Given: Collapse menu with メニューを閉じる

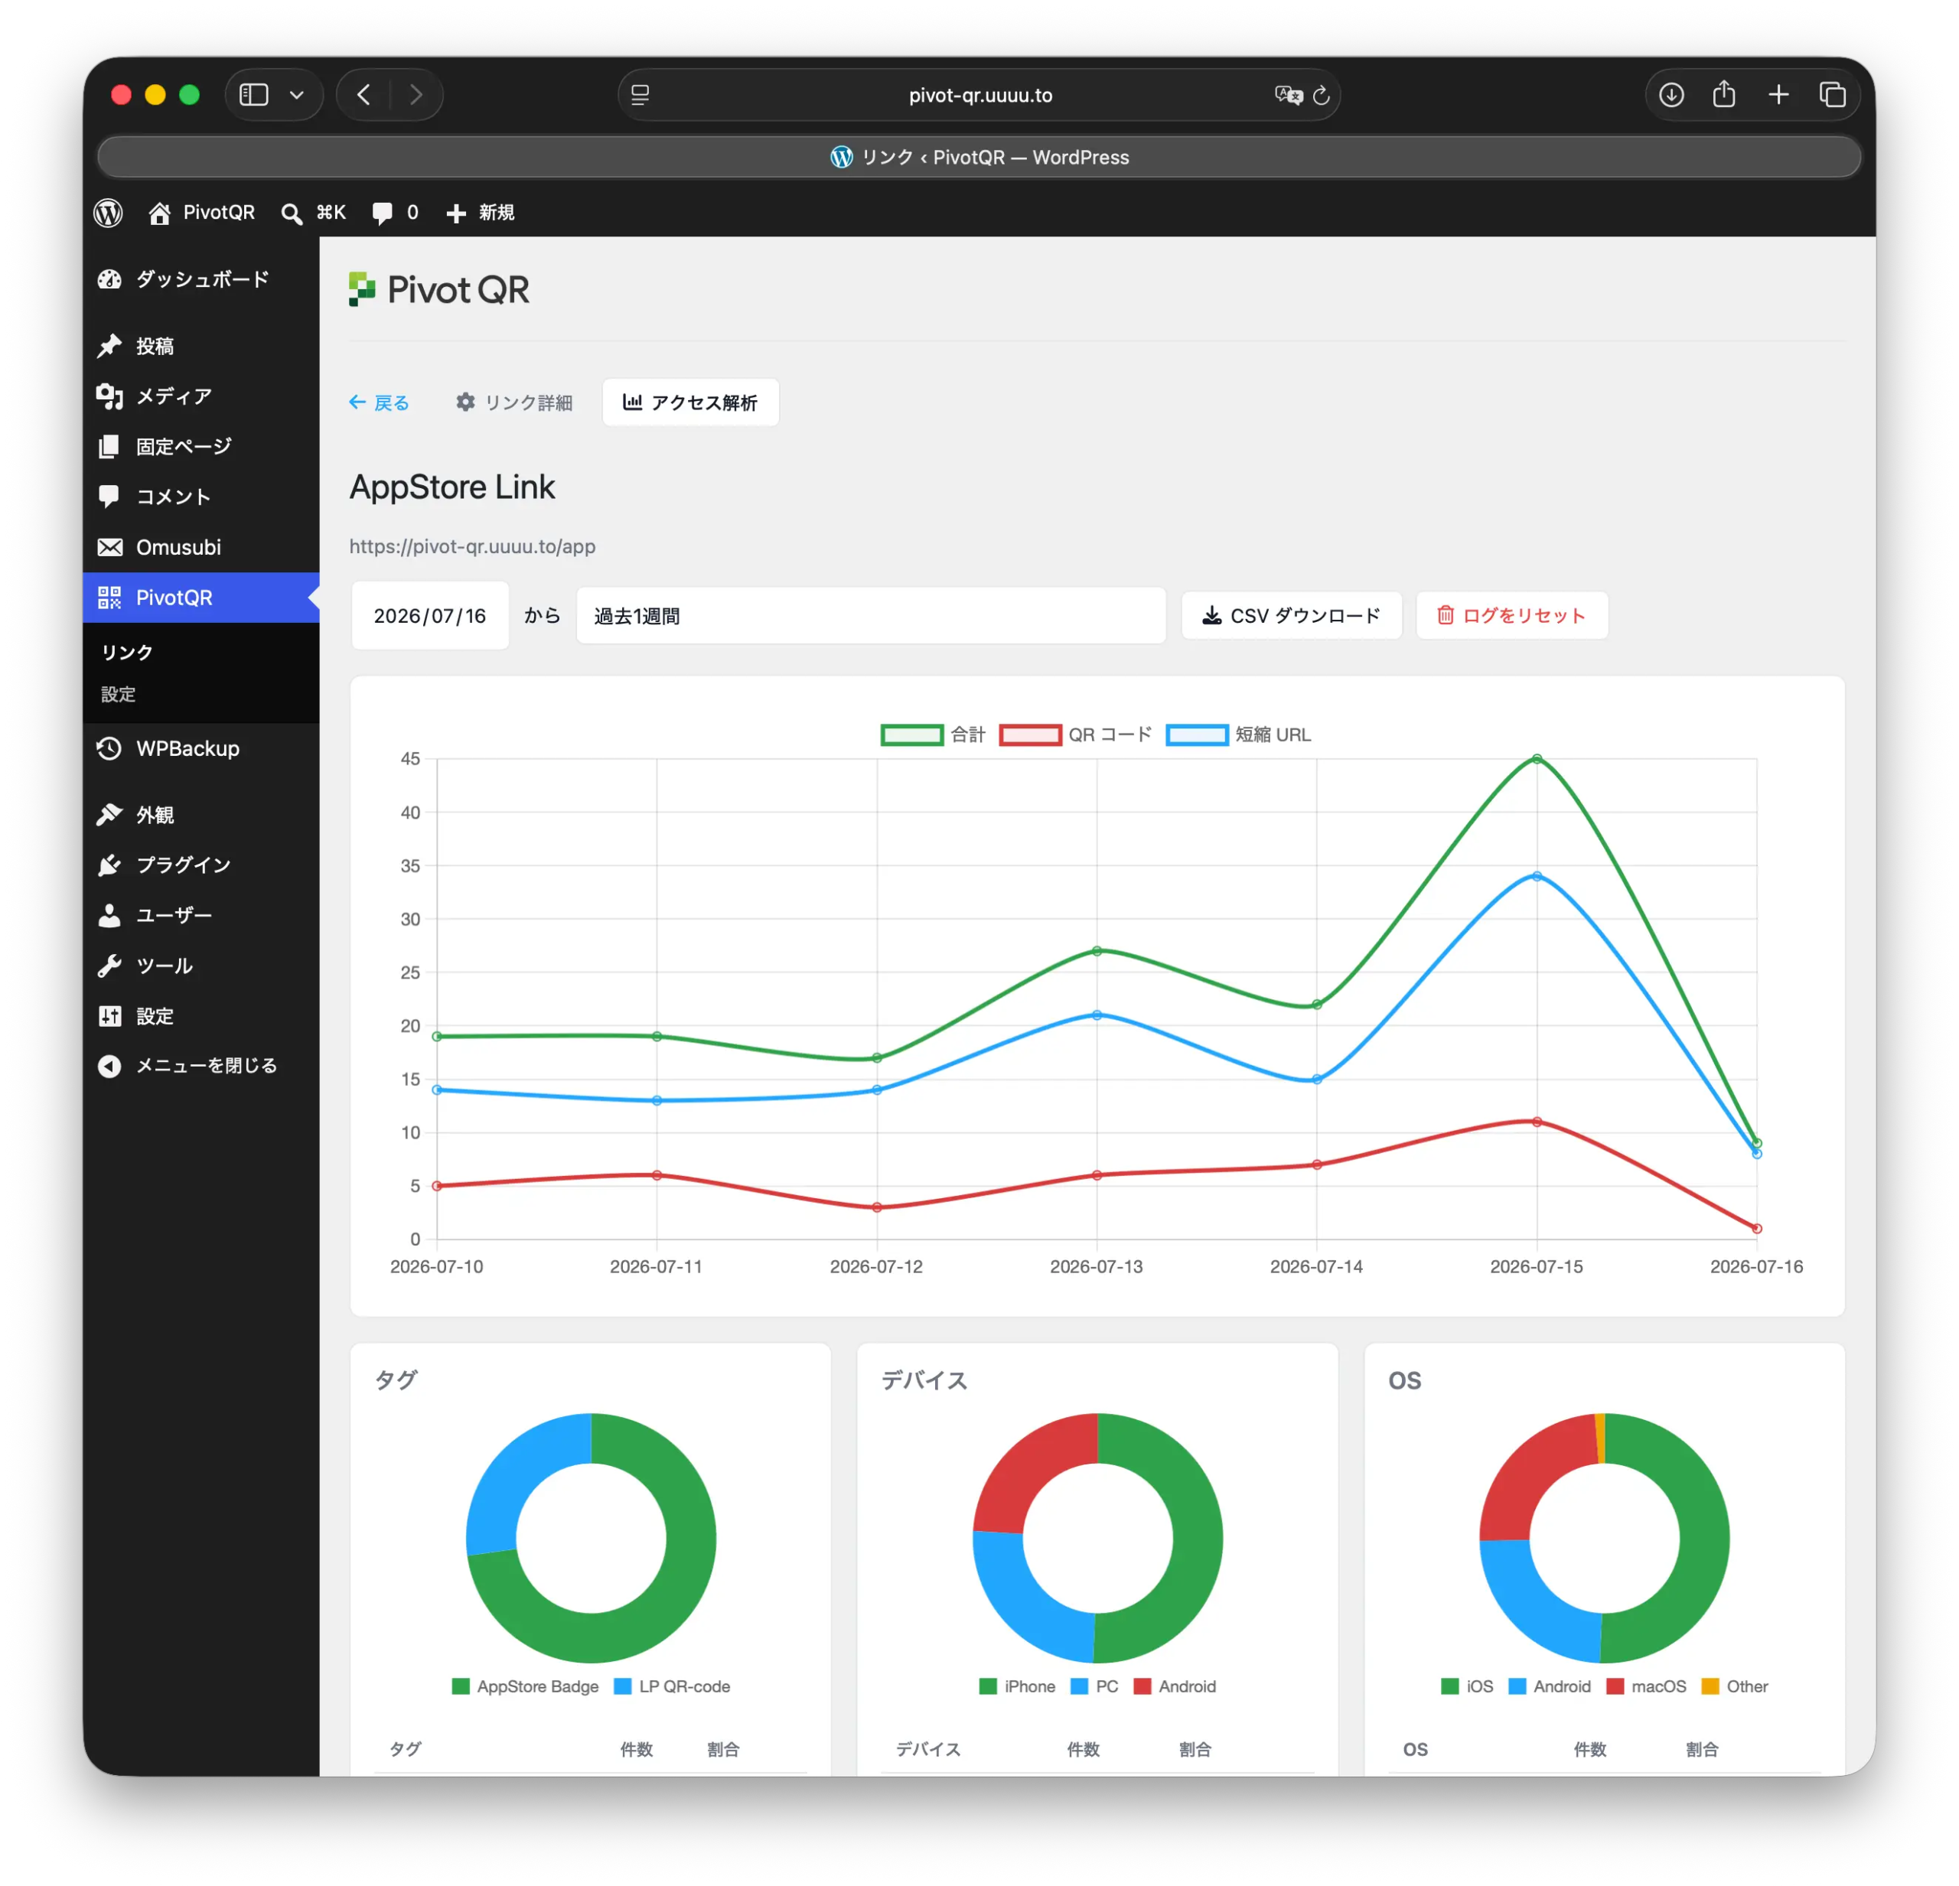Looking at the screenshot, I should point(201,1066).
